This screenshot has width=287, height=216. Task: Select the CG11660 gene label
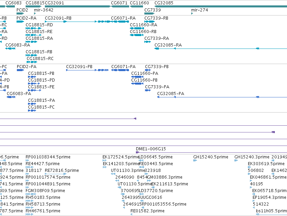(139, 3)
